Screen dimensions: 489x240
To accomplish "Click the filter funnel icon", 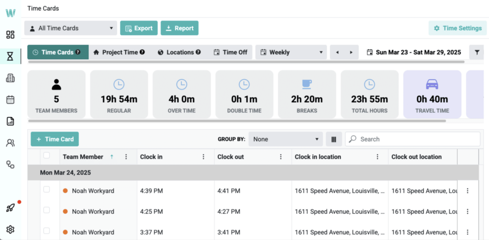I will coord(477,52).
